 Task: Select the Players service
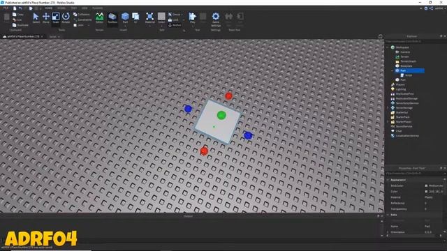398,84
